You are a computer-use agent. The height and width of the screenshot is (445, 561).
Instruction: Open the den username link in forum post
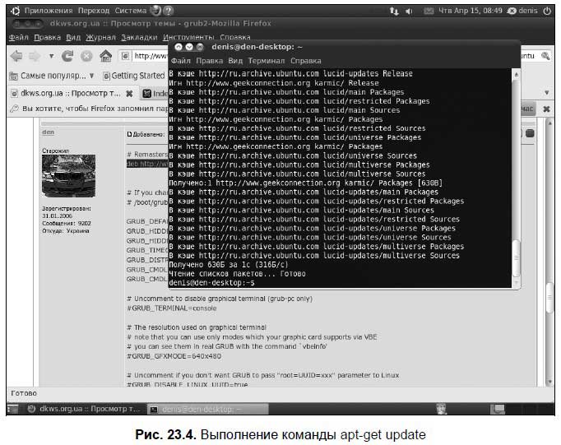48,132
